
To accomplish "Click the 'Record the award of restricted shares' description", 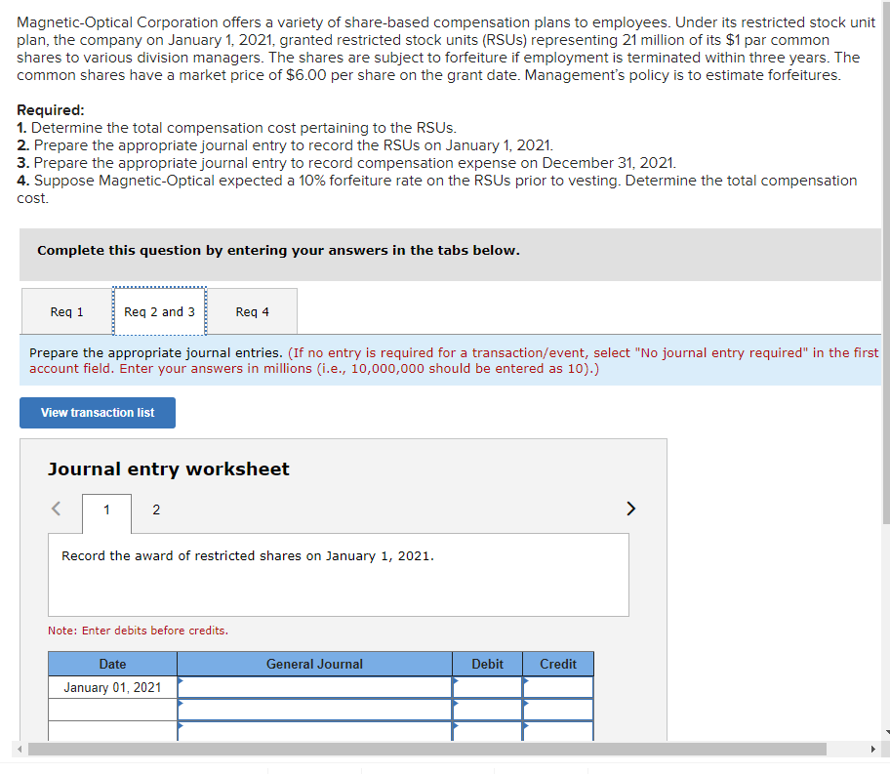I will point(248,555).
